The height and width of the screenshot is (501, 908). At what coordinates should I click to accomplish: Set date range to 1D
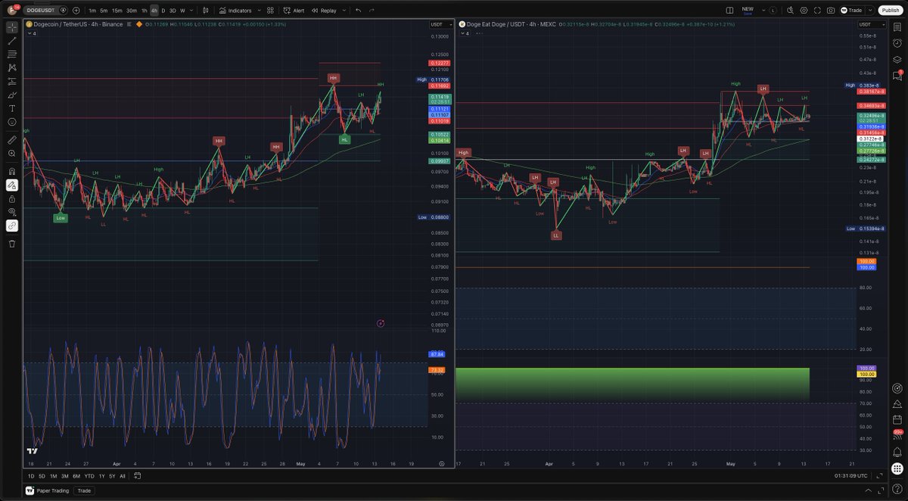[31, 476]
